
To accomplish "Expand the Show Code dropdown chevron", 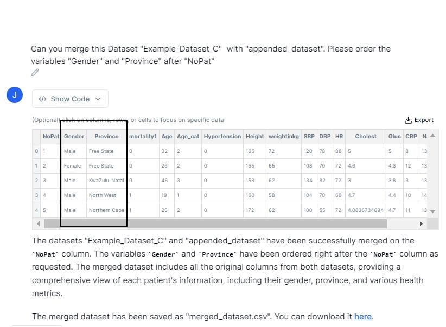I will pyautogui.click(x=98, y=99).
